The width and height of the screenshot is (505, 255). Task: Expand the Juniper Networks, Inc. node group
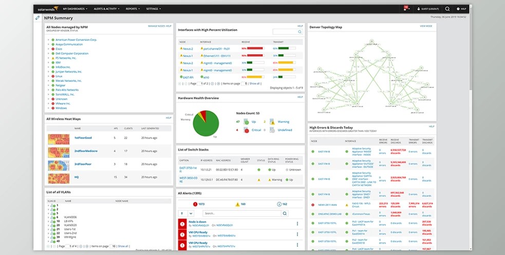click(x=48, y=72)
